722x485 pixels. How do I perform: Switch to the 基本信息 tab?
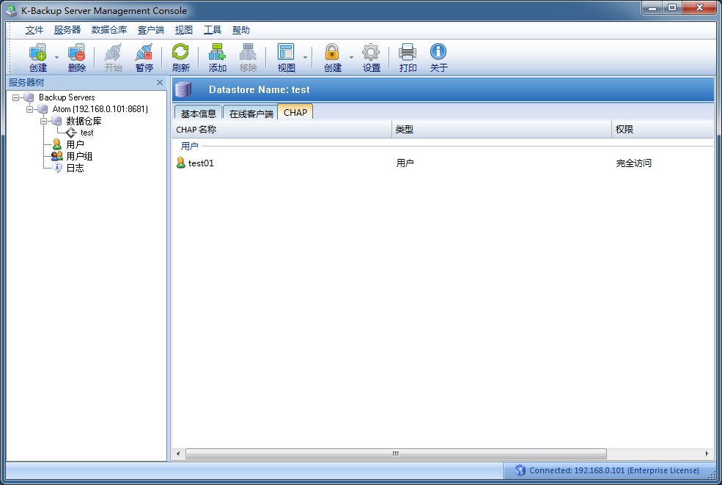199,114
